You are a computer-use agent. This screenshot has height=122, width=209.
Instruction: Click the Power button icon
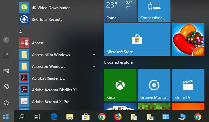[x=6, y=102]
